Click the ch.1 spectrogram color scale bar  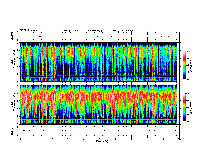tap(184, 65)
